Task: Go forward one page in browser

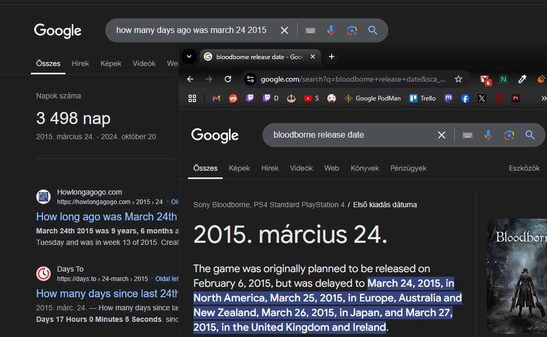Action: (209, 79)
